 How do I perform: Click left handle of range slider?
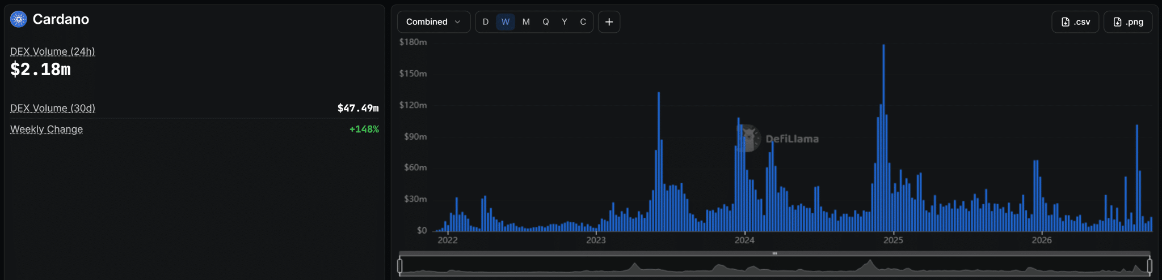400,265
